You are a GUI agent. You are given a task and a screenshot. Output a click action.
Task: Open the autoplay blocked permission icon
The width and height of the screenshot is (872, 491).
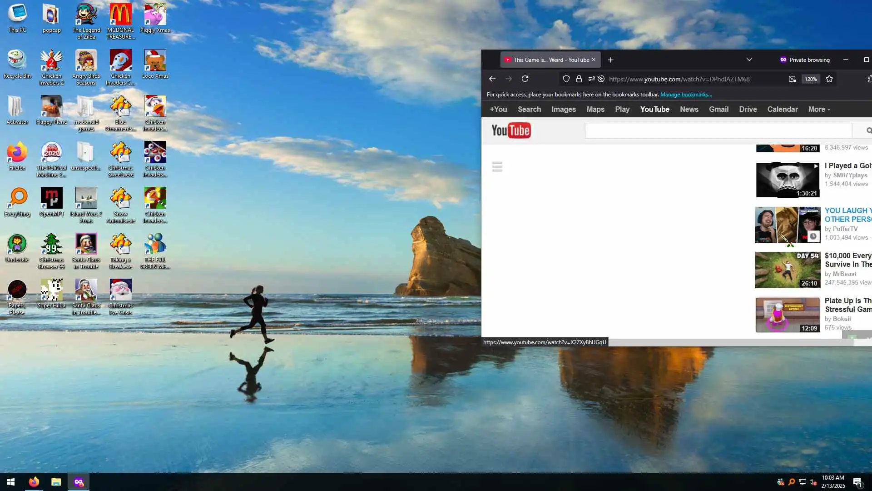click(x=601, y=79)
